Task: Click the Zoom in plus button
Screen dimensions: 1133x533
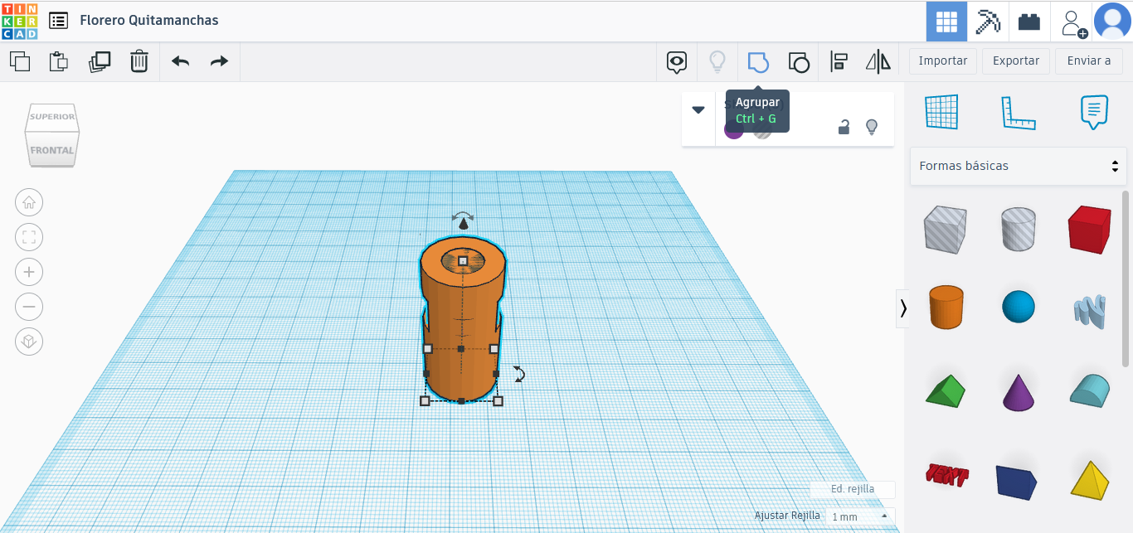Action: (x=29, y=272)
